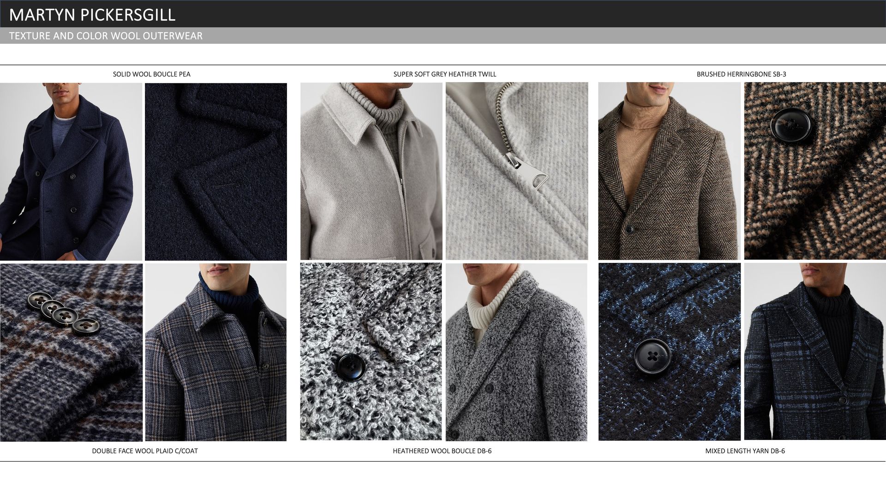Click the Solid Wool Boucle Pea caption

[x=151, y=74]
